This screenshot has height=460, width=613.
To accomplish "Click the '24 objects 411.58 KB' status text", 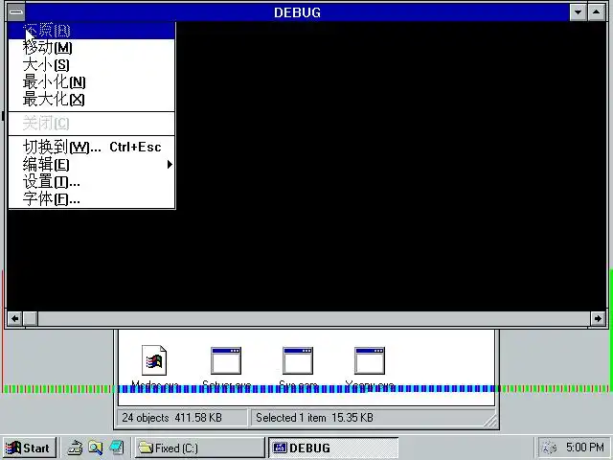I will (x=171, y=418).
